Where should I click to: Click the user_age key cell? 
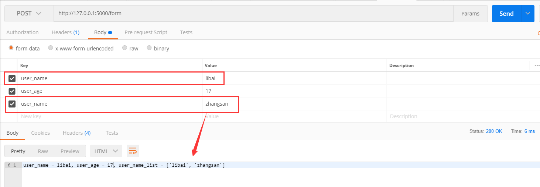(110, 91)
